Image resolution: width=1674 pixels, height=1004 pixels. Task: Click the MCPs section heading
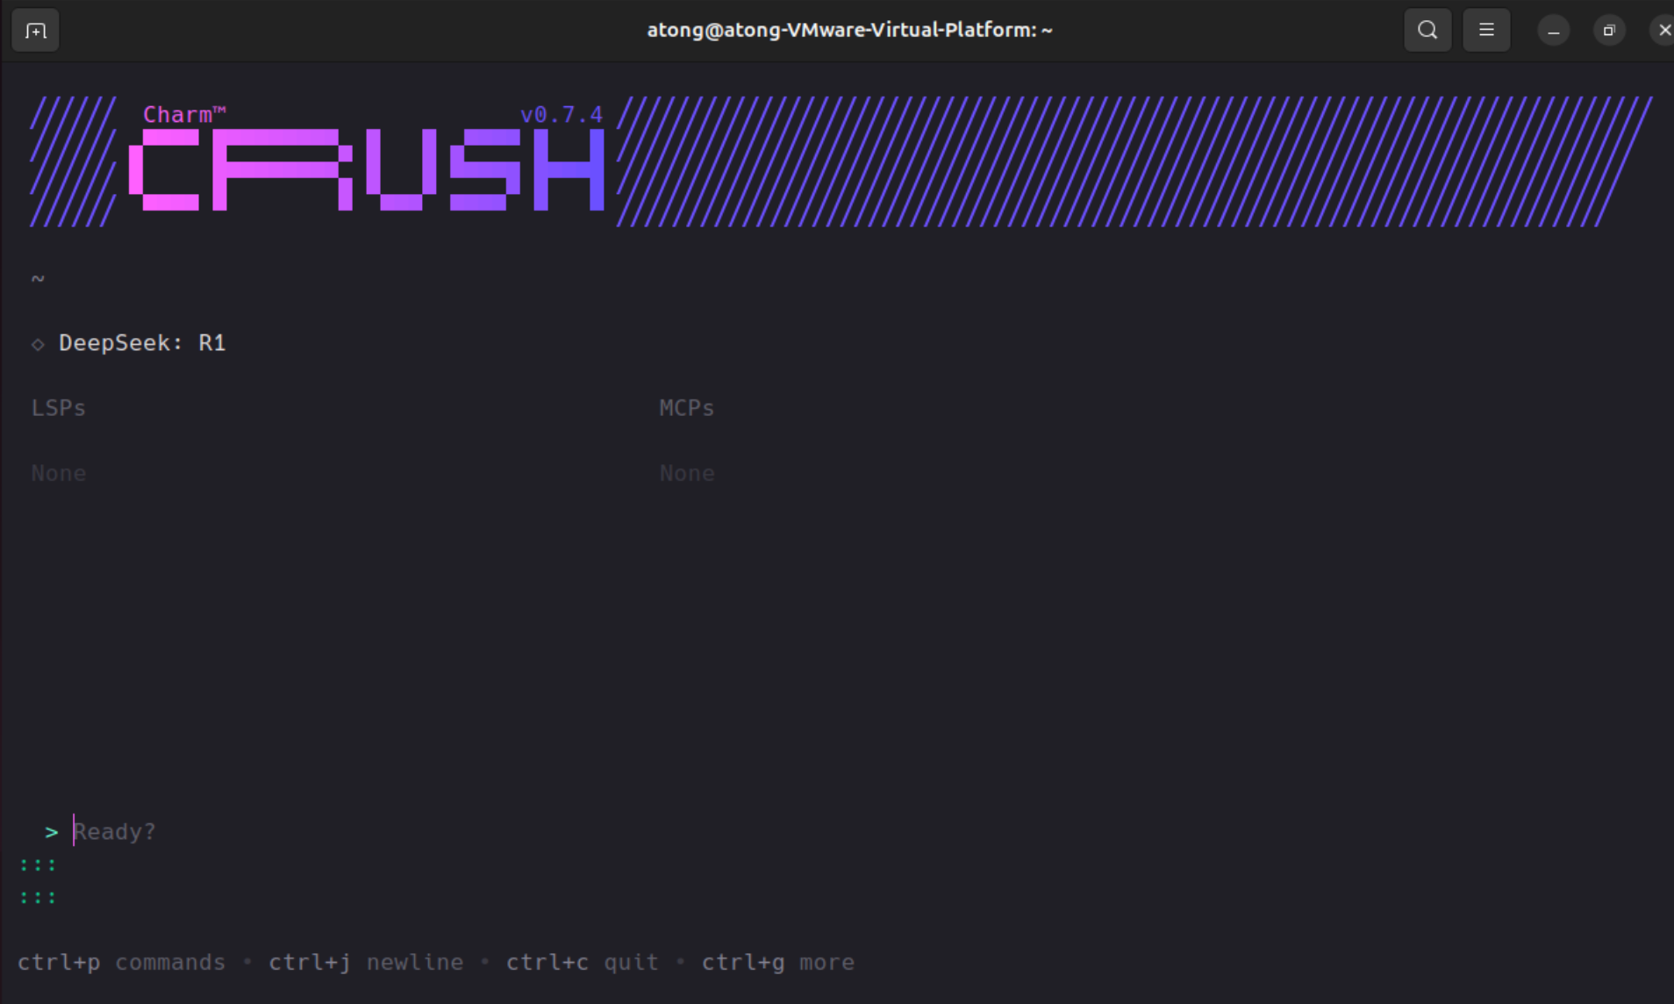(x=687, y=408)
